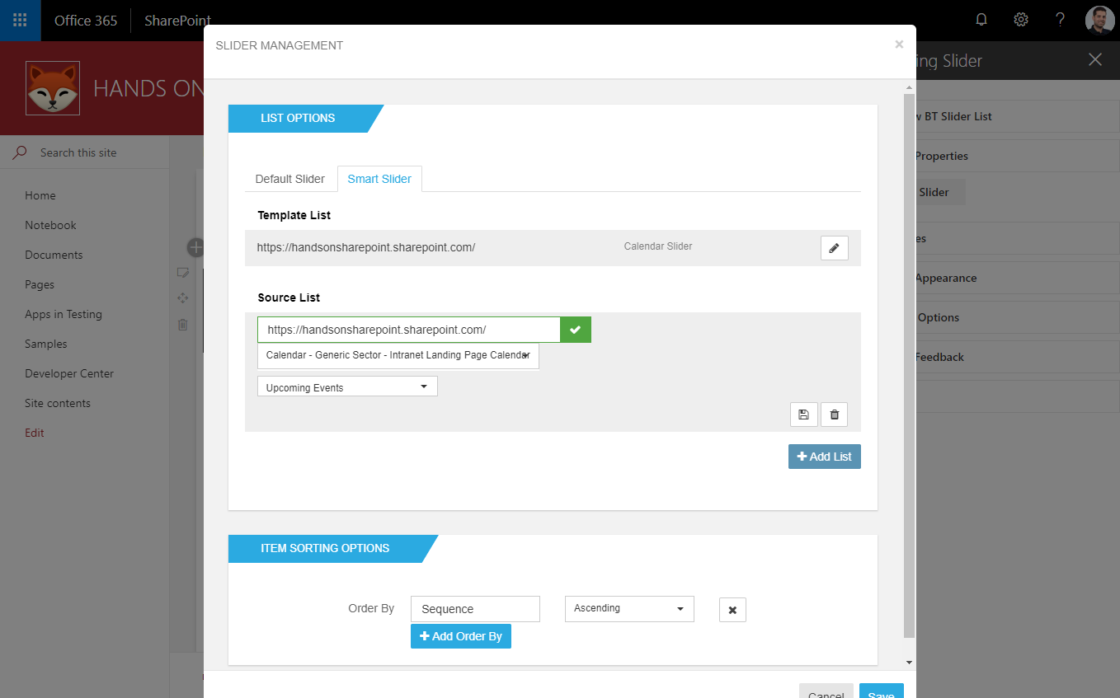Save the source list with the disk icon

click(x=803, y=414)
